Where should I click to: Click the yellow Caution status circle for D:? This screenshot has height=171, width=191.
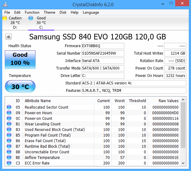coord(5,18)
